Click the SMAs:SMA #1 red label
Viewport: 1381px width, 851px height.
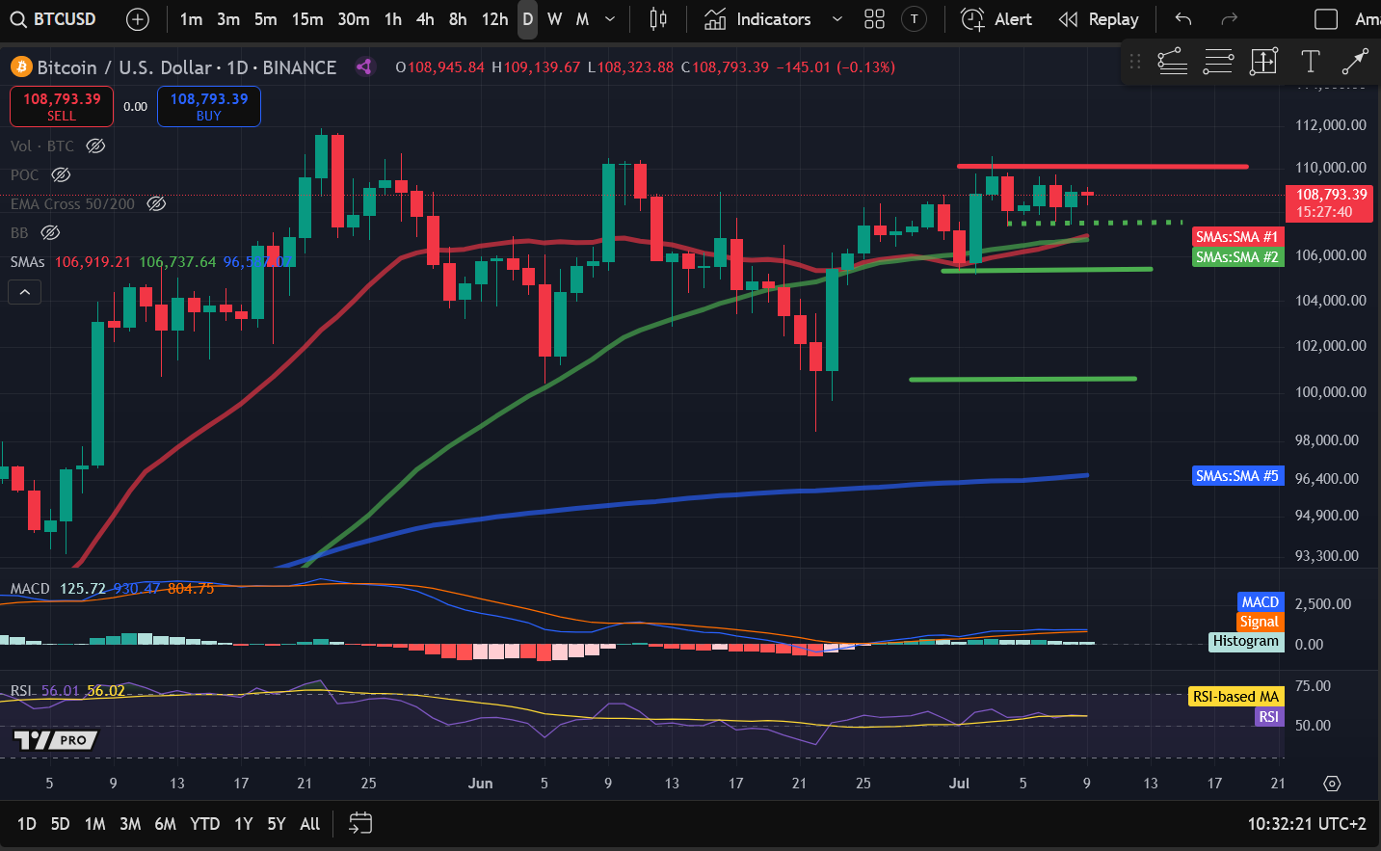coord(1237,237)
